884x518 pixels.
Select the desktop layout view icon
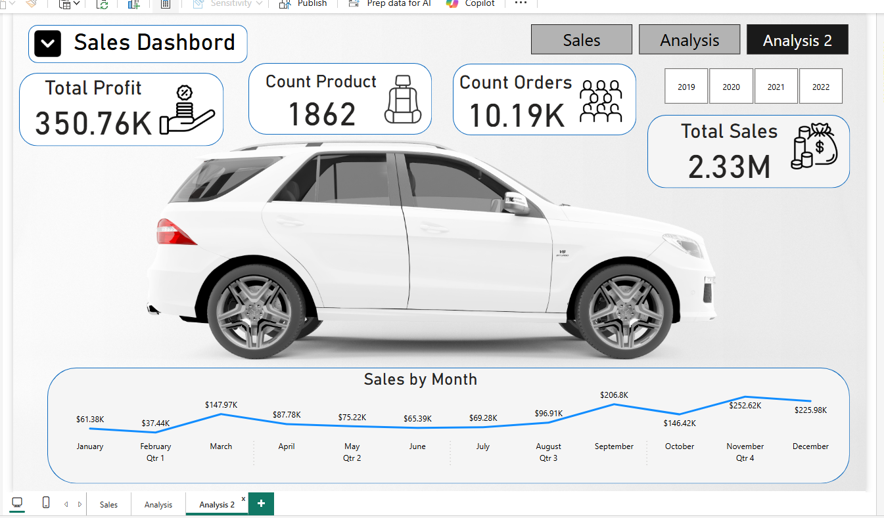click(x=17, y=503)
